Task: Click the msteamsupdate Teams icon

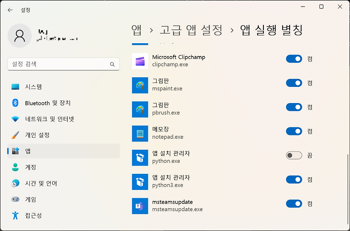Action: coord(140,206)
